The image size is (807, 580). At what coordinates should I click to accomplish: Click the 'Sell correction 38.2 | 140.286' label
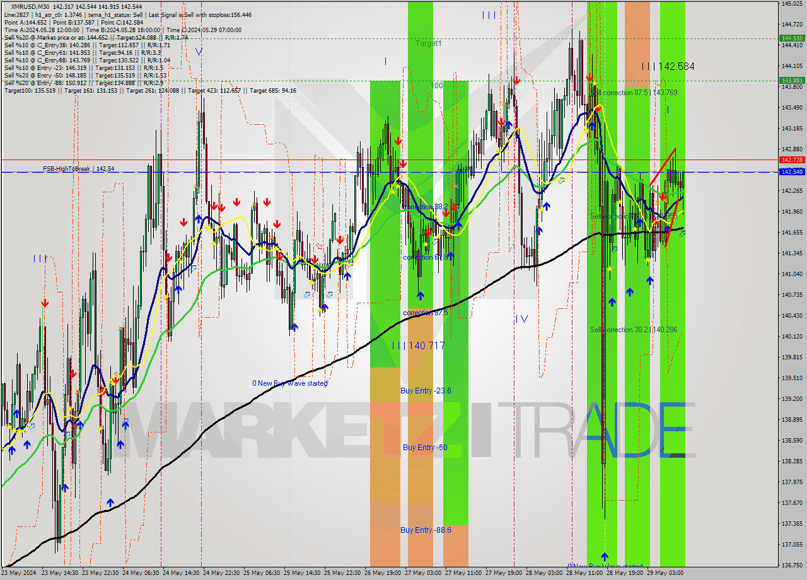(x=634, y=330)
